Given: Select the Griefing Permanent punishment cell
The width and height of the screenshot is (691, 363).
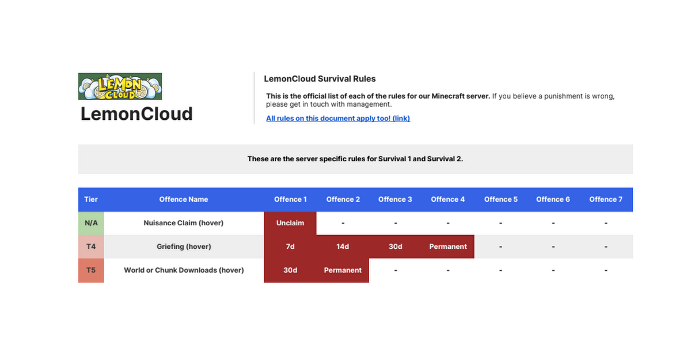Looking at the screenshot, I should pos(448,247).
